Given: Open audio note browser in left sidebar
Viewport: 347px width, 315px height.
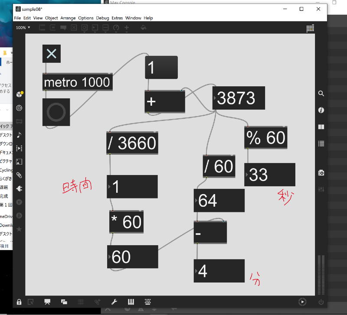Looking at the screenshot, I should point(19,135).
